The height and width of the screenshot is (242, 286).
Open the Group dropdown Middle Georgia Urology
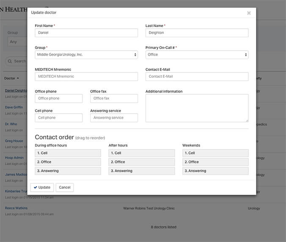86,54
